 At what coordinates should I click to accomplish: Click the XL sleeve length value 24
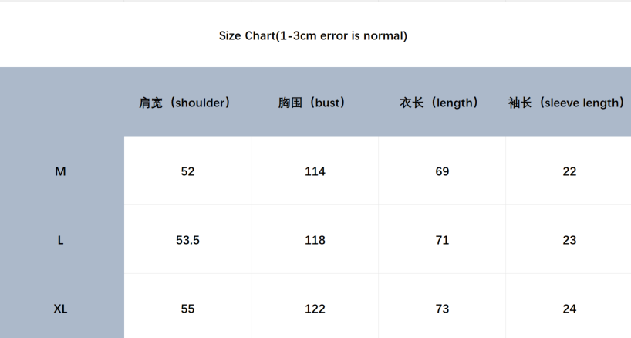(569, 309)
